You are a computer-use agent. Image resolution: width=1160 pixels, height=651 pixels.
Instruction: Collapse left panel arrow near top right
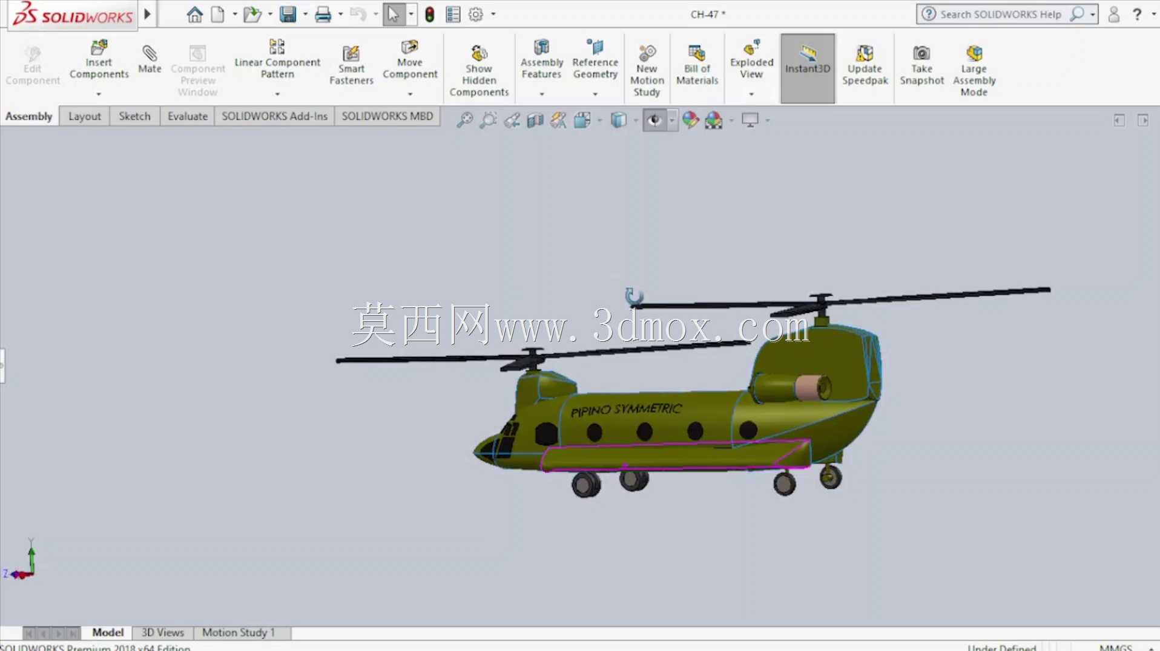click(1119, 120)
